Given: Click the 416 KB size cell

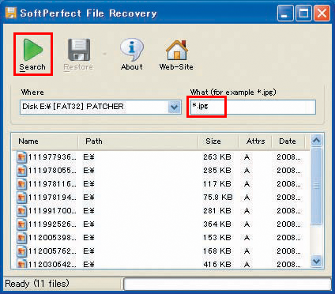Looking at the screenshot, I should 217,264.
